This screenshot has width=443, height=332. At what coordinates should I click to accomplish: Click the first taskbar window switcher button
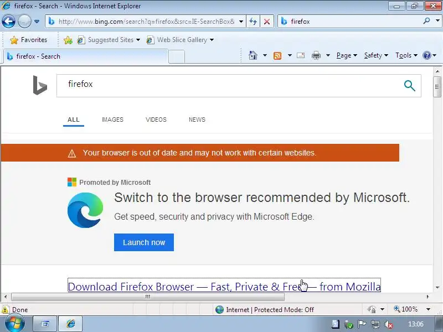[45, 324]
